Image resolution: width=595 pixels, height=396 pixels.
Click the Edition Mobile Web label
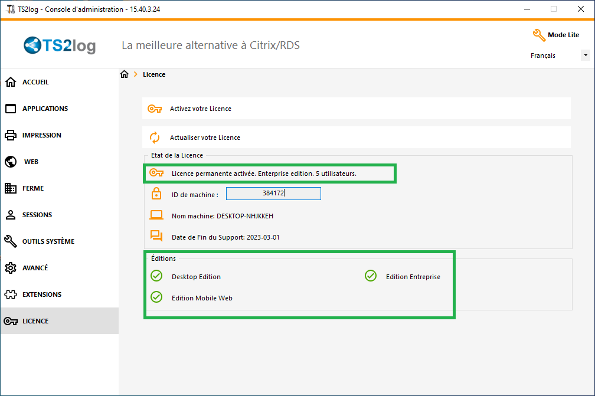pos(202,298)
